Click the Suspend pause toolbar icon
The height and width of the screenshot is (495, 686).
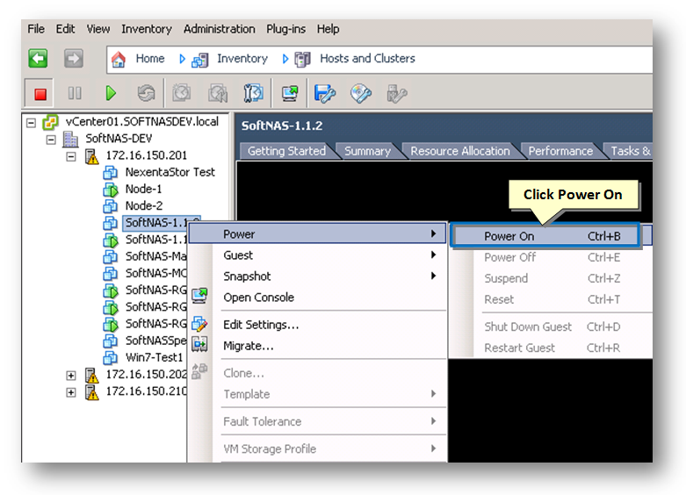[x=75, y=93]
